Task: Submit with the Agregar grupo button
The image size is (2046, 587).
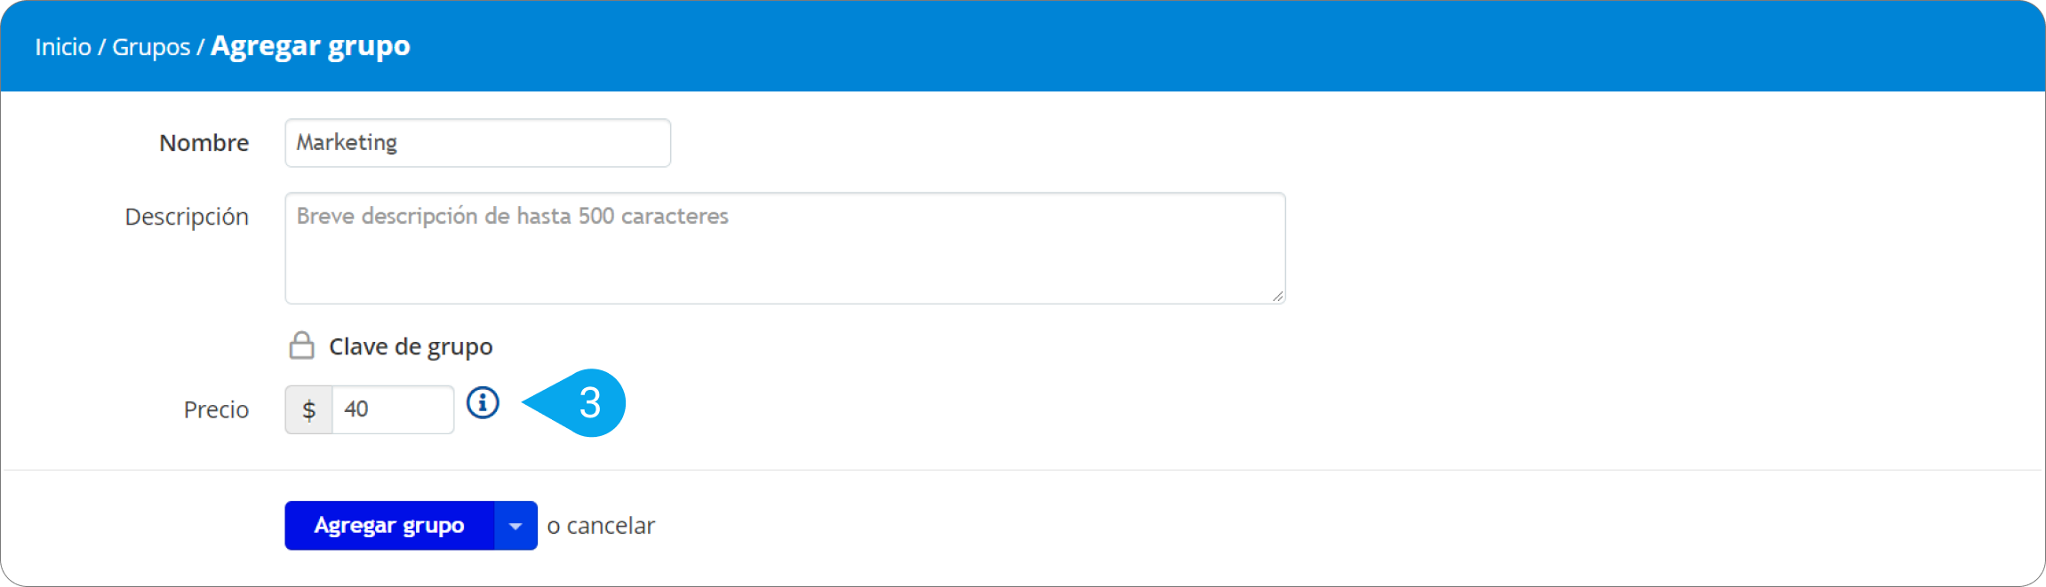Action: tap(389, 526)
